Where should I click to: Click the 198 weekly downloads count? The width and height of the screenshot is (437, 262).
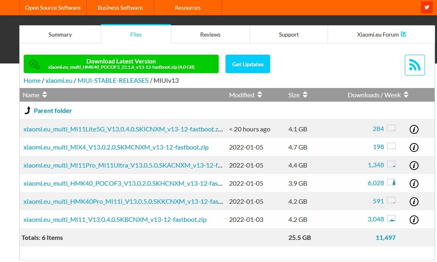click(x=378, y=147)
